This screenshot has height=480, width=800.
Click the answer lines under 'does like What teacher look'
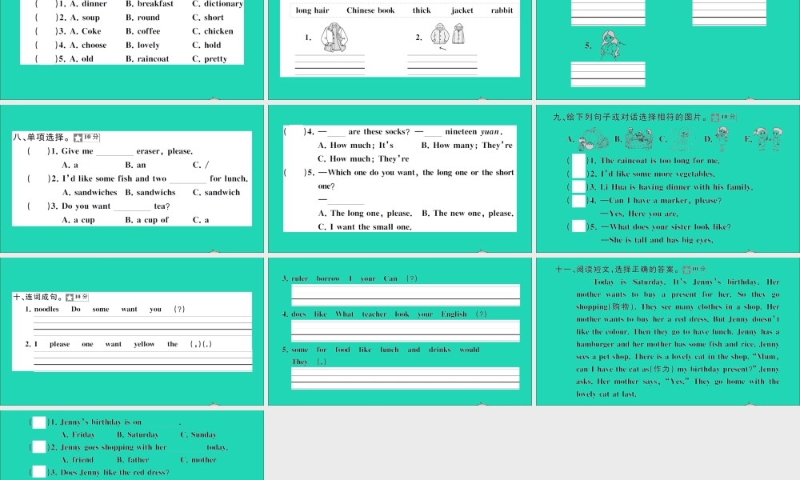[406, 331]
